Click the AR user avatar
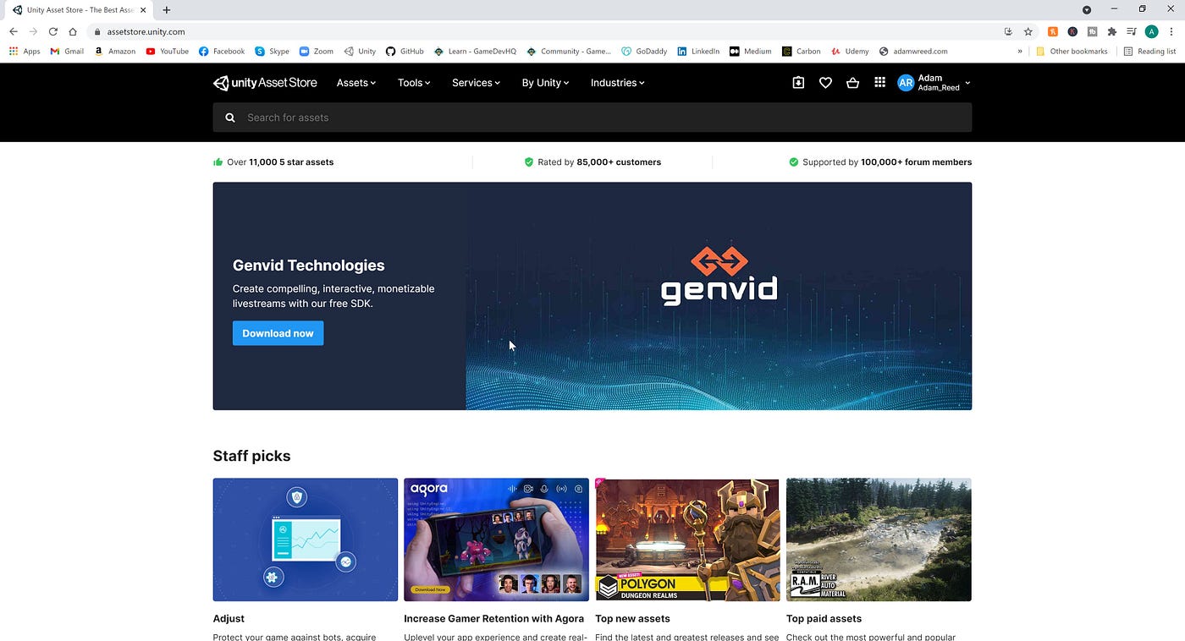This screenshot has width=1185, height=641. click(906, 83)
